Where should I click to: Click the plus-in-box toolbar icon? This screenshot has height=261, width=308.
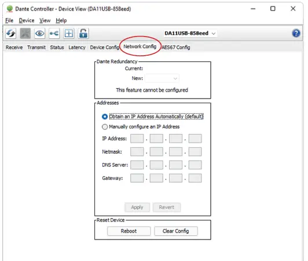point(69,33)
